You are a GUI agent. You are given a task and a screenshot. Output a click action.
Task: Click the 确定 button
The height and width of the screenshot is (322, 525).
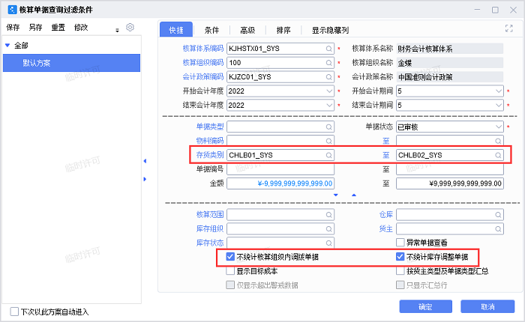coord(425,307)
